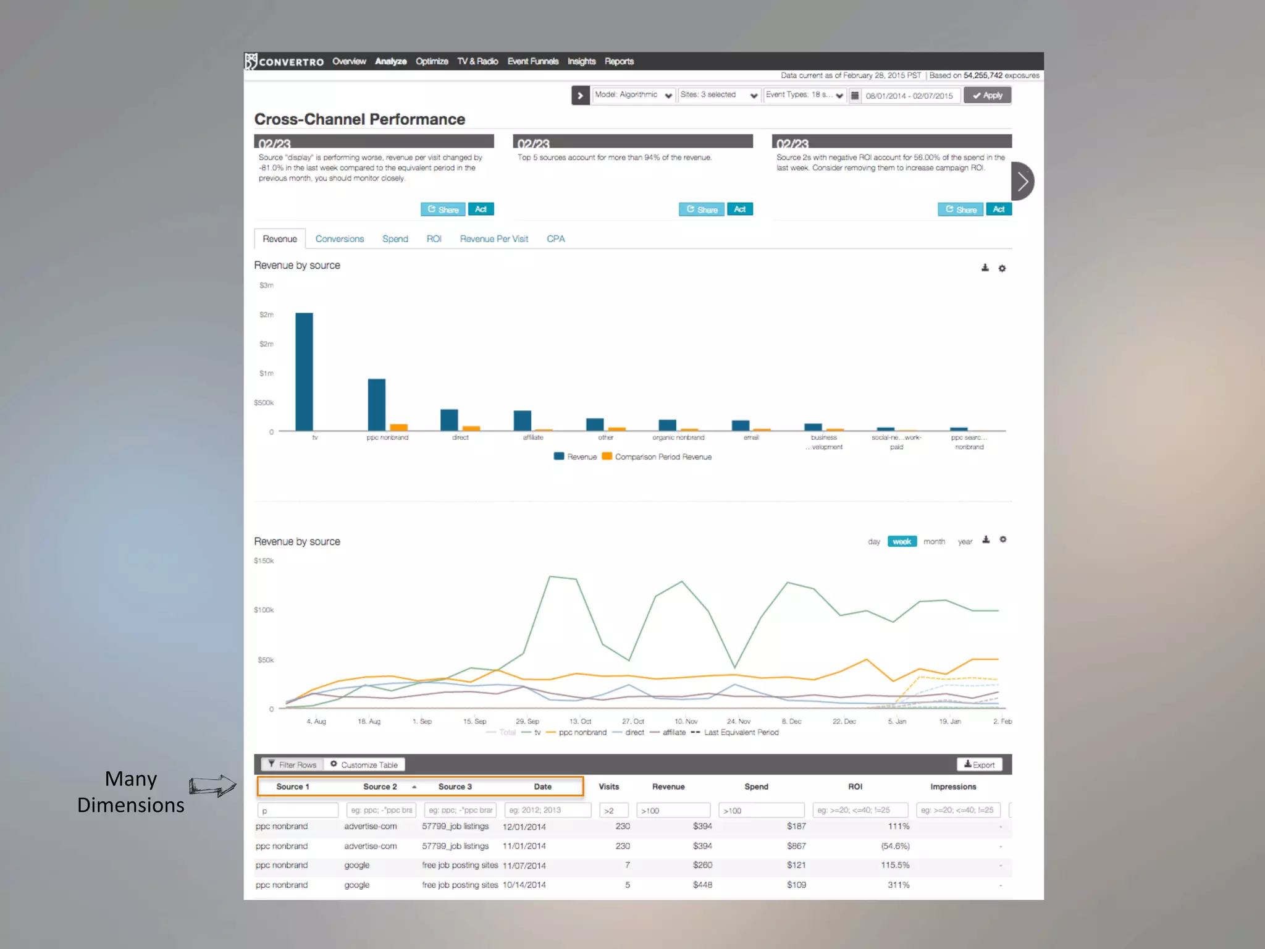Click the Export table button

click(x=979, y=765)
